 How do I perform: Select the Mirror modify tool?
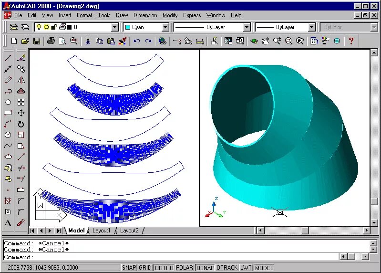tap(21, 80)
